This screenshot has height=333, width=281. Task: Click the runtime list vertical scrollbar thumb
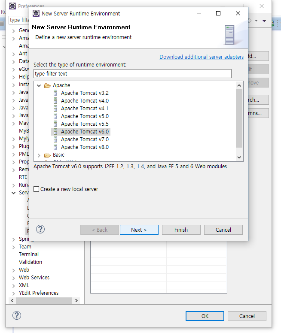[239, 118]
